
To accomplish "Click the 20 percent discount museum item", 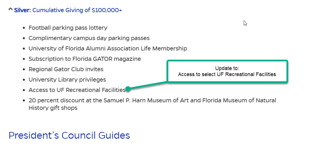I will coord(152,104).
